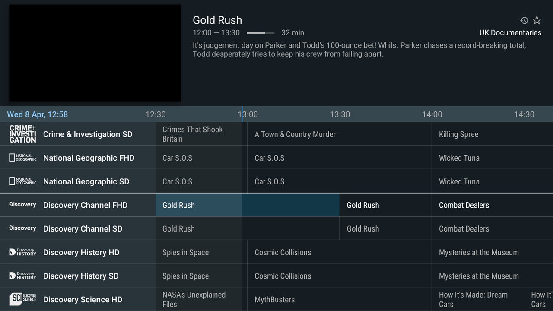
Task: Open 12:00 Gold Rush on Discovery Channel SD
Action: (247, 228)
